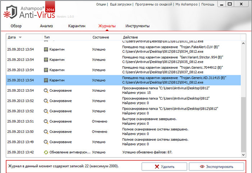Click the date 25.09.2013 13:42
Image resolution: width=252 pixels, height=173 pixels.
pos(20,152)
